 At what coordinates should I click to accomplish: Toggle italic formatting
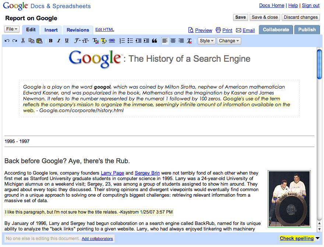tap(59, 41)
